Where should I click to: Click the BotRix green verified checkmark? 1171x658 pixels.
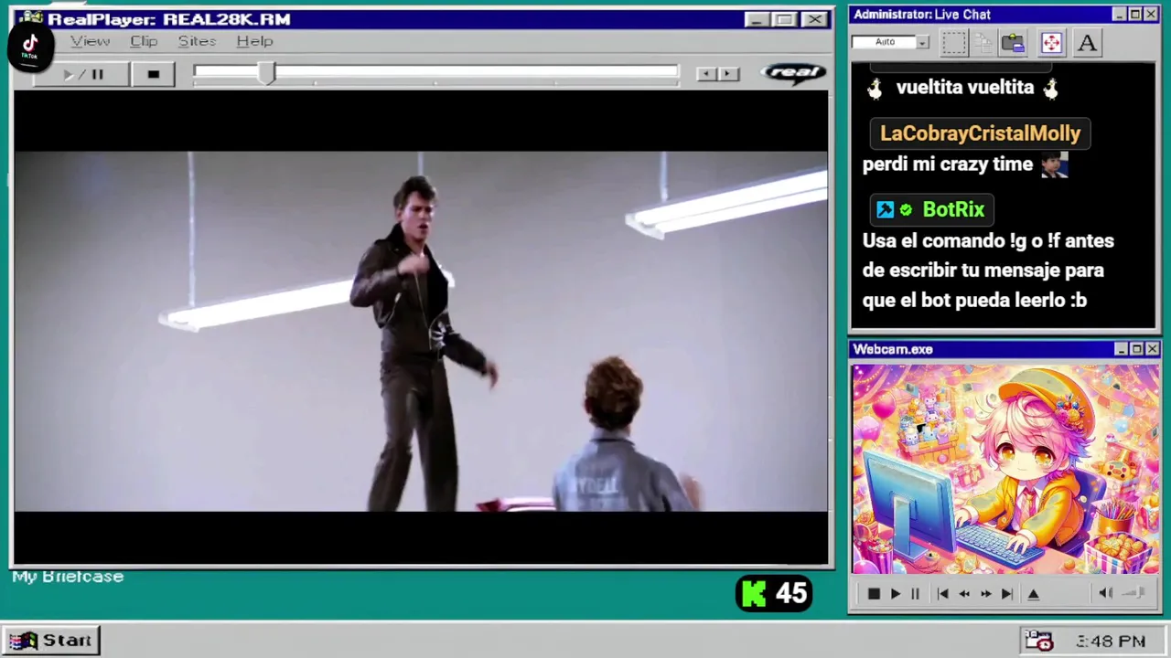(906, 210)
